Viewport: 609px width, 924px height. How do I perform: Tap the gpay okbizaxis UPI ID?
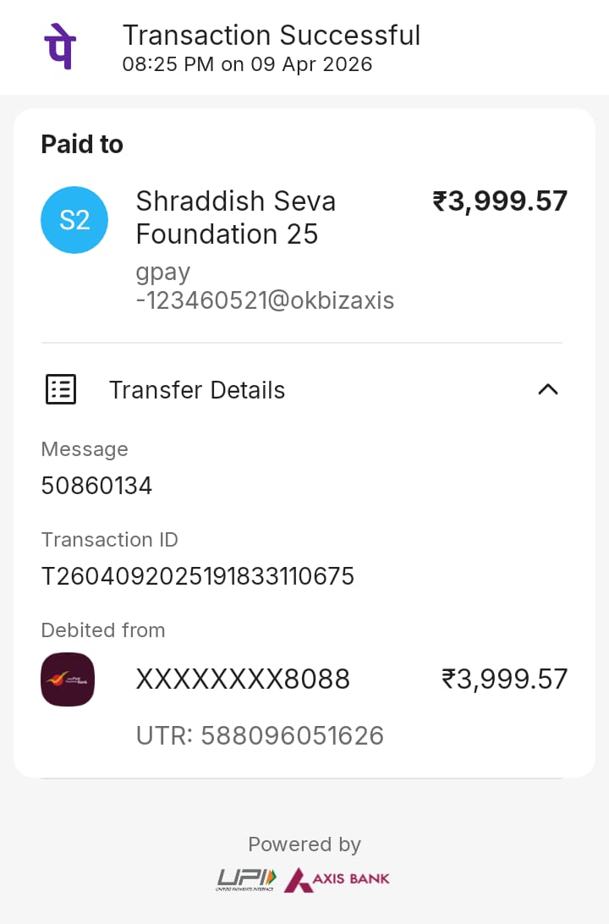265,287
